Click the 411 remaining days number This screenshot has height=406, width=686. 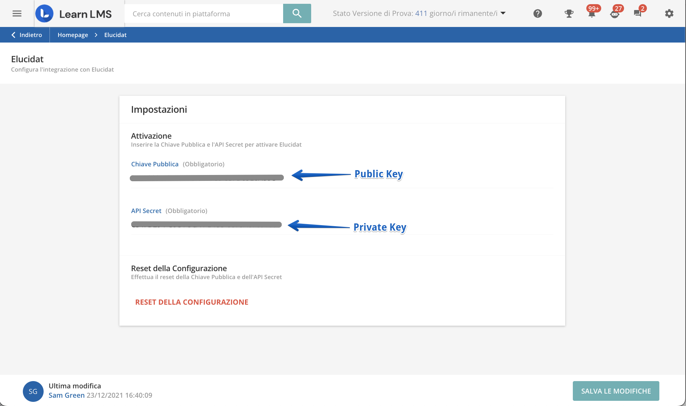click(421, 13)
